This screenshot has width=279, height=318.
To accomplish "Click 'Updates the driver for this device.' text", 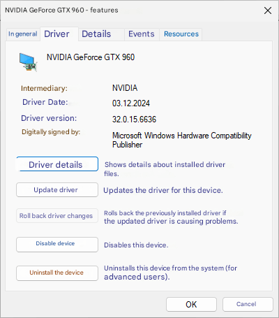I will click(x=163, y=190).
